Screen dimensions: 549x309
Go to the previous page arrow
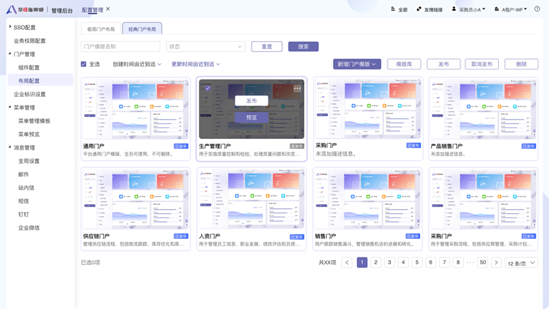point(347,262)
